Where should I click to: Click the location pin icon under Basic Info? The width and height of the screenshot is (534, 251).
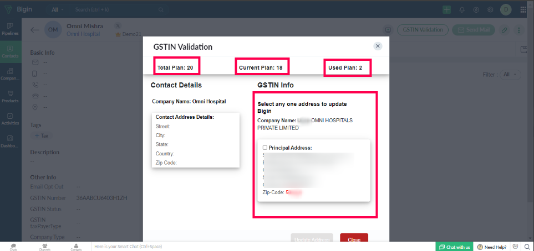coord(35,107)
